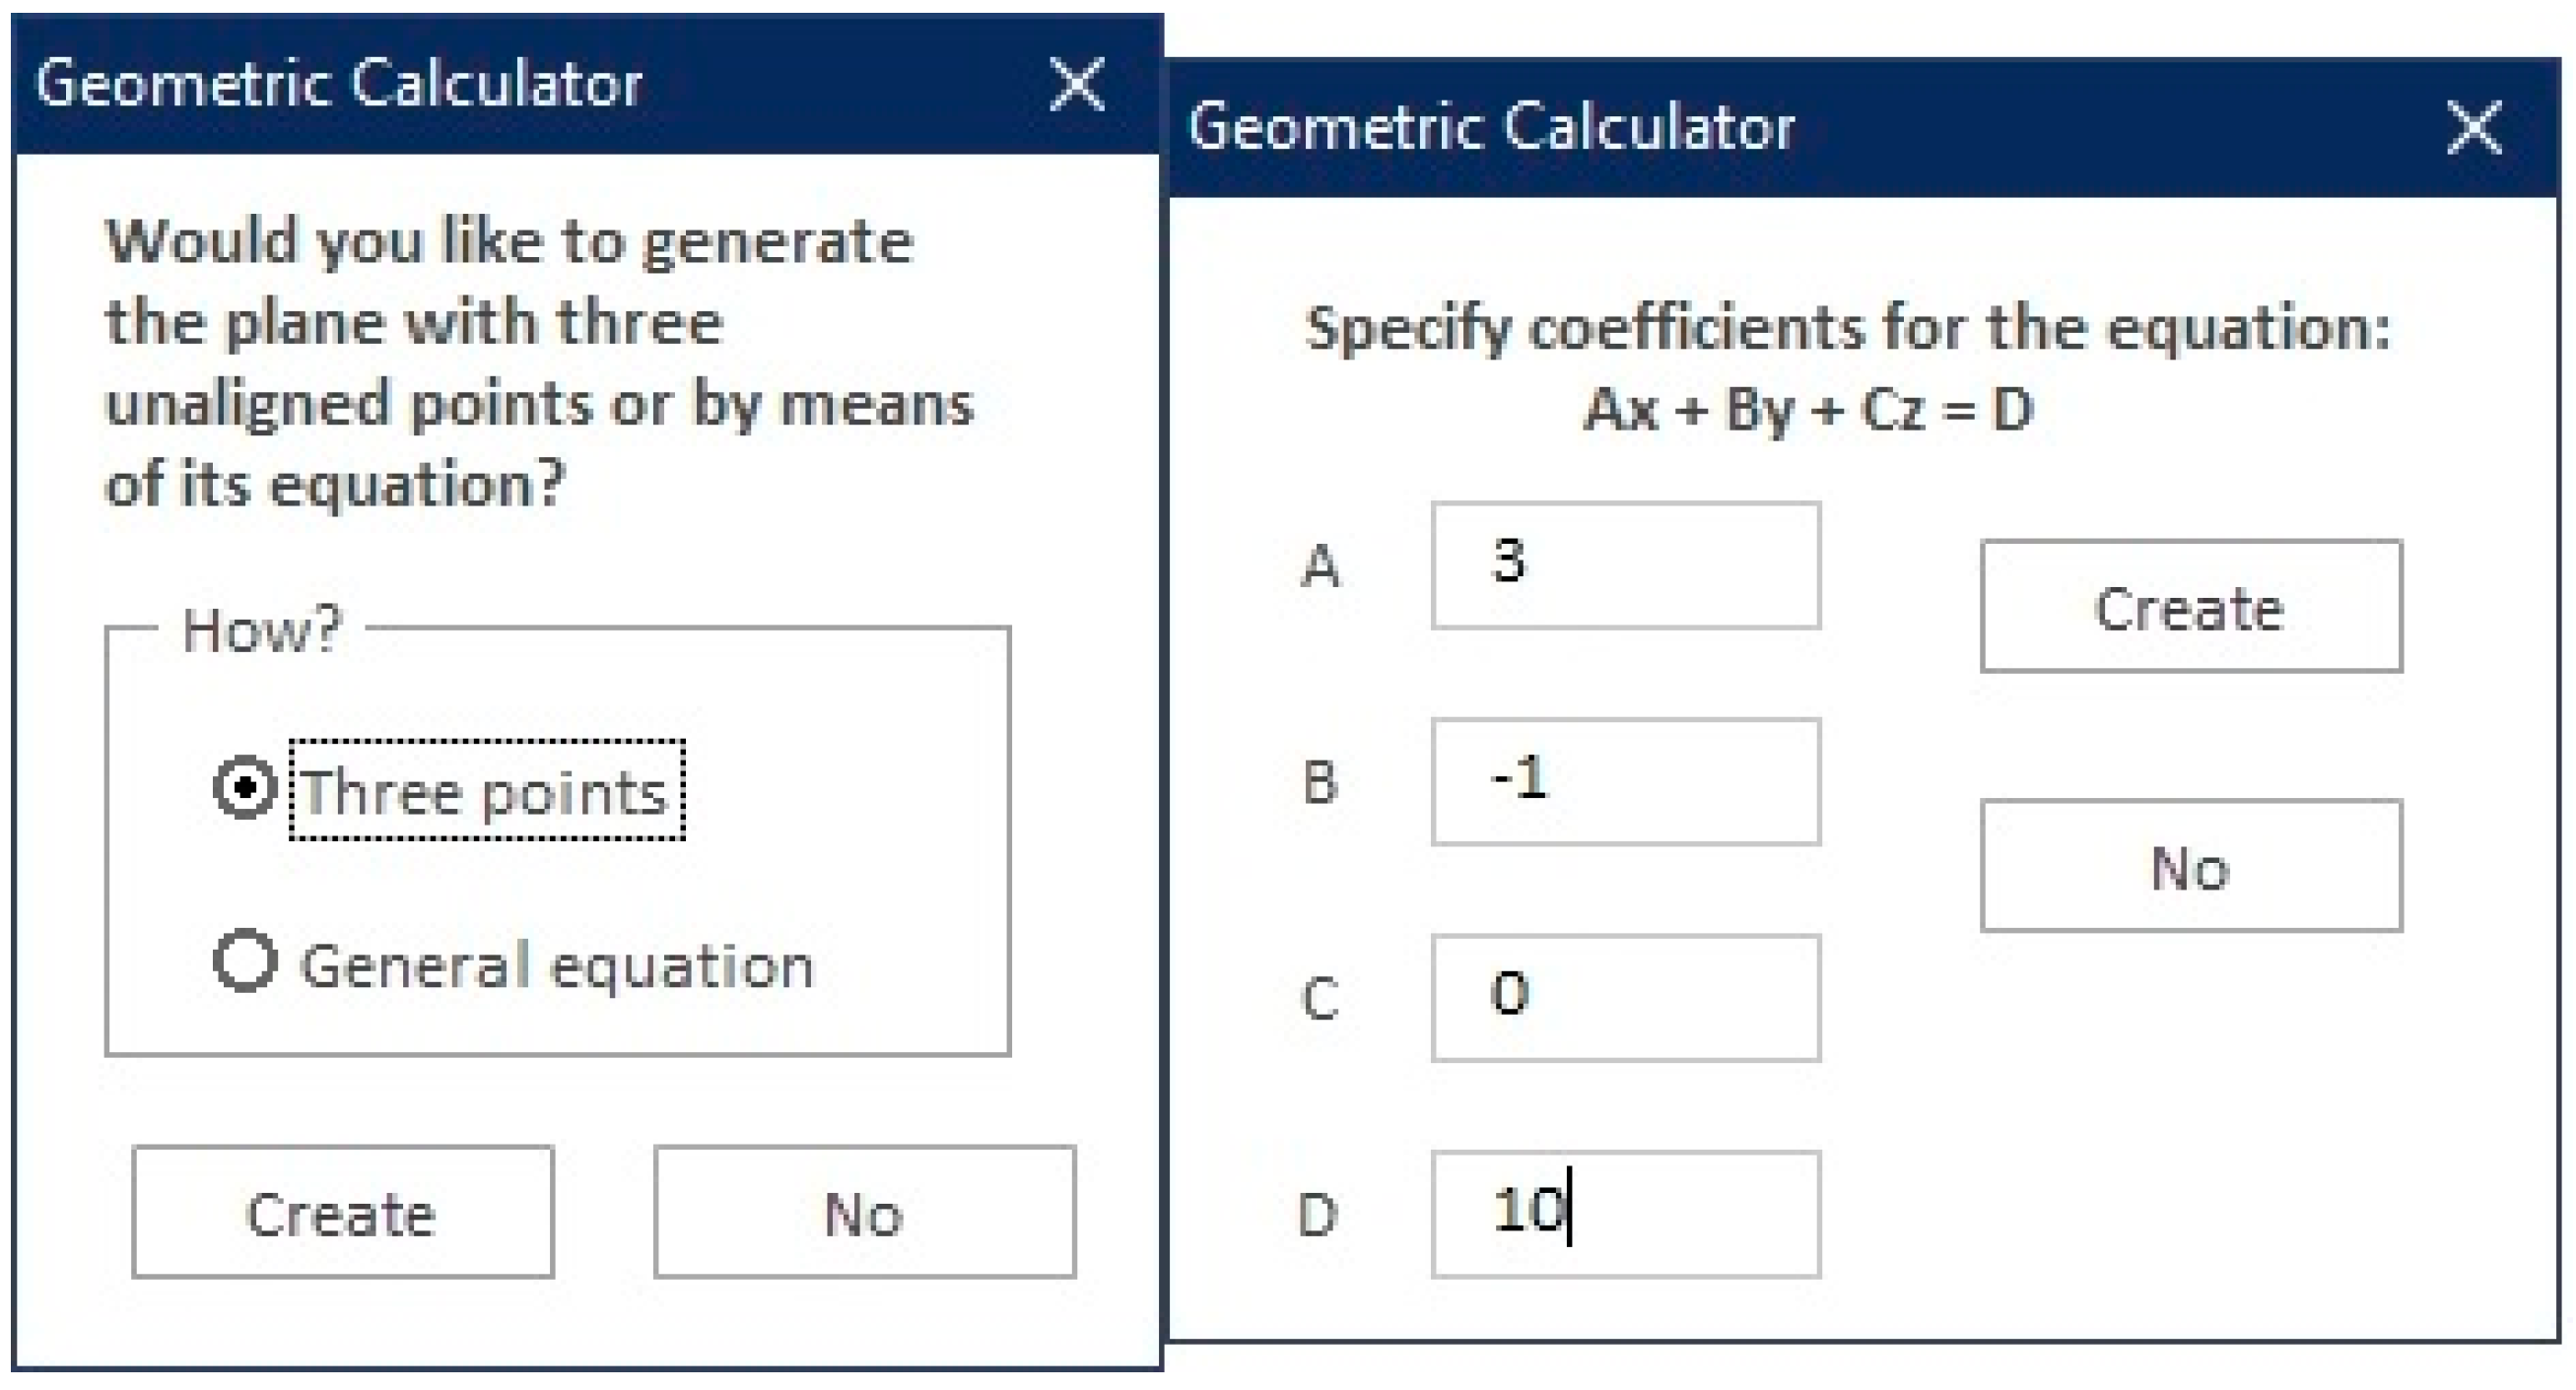Screen dimensions: 2576x1390
Task: Select the Three points radio button
Action: click(x=245, y=789)
